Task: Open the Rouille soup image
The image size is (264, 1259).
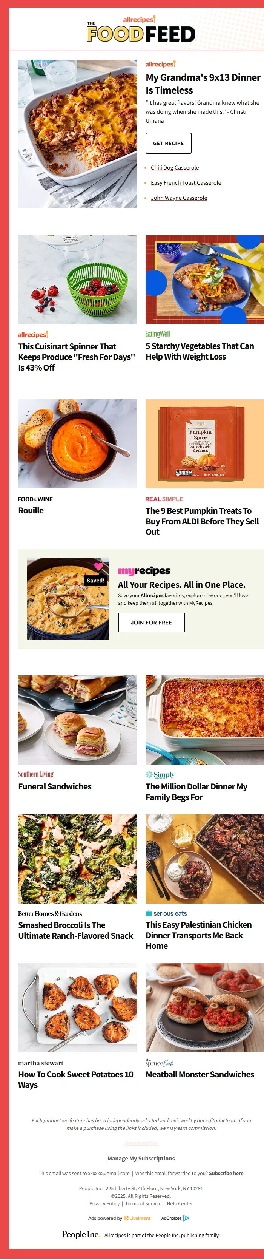Action: click(77, 444)
